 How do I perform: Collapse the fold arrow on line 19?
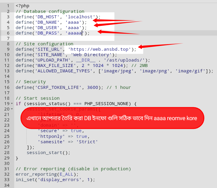pyautogui.click(x=12, y=104)
